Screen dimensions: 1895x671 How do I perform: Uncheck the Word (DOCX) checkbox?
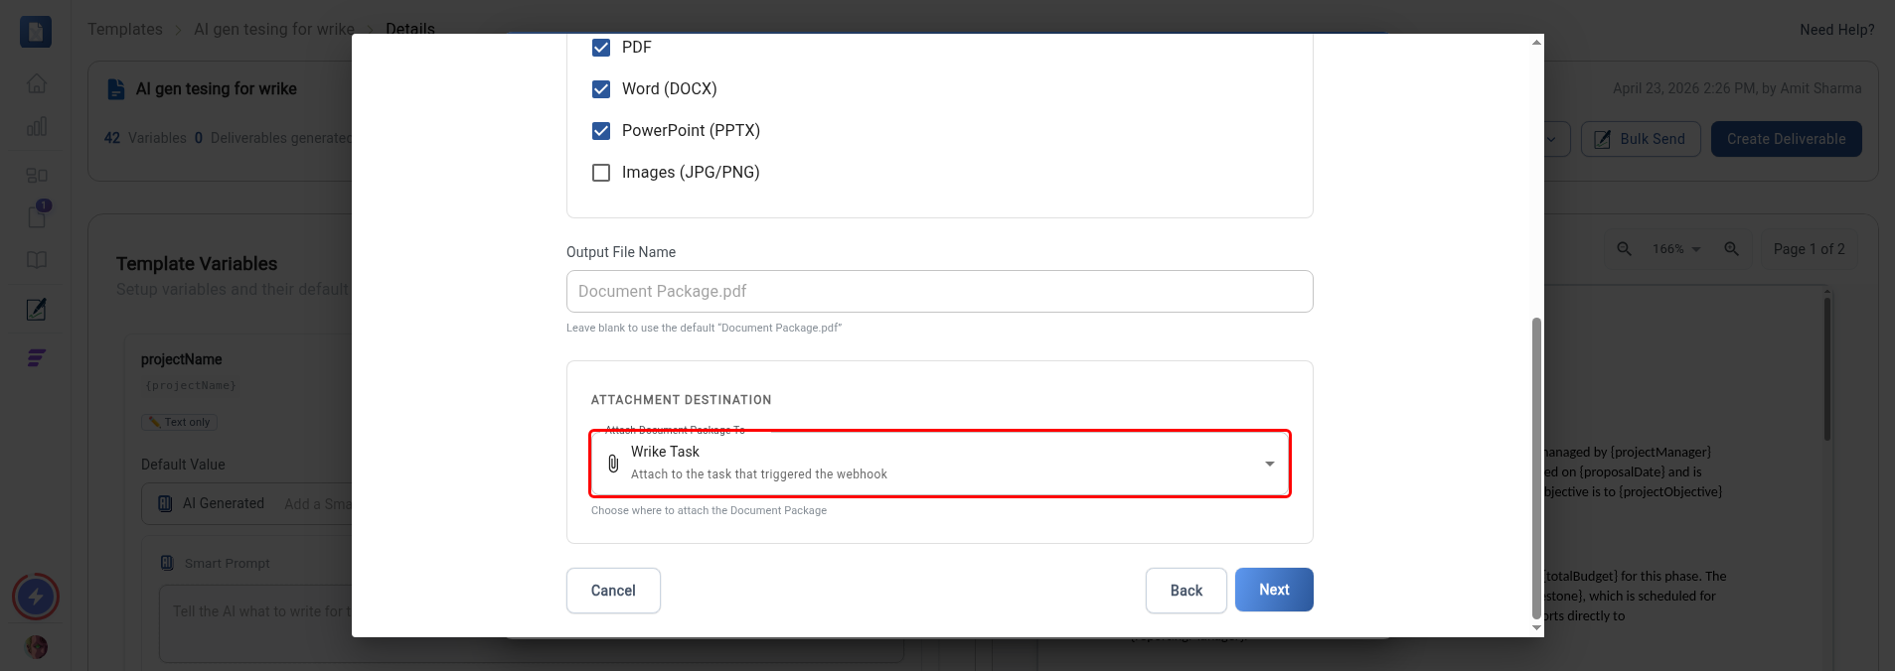[x=601, y=89]
